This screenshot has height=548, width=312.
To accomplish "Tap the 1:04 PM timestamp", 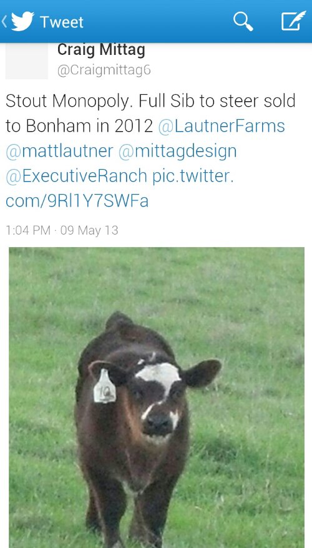I will (x=28, y=230).
